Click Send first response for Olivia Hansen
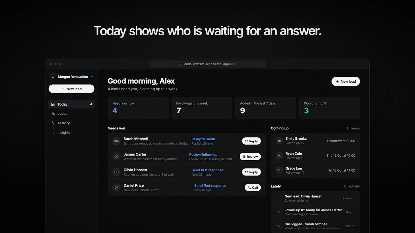The width and height of the screenshot is (415, 233). click(x=208, y=170)
